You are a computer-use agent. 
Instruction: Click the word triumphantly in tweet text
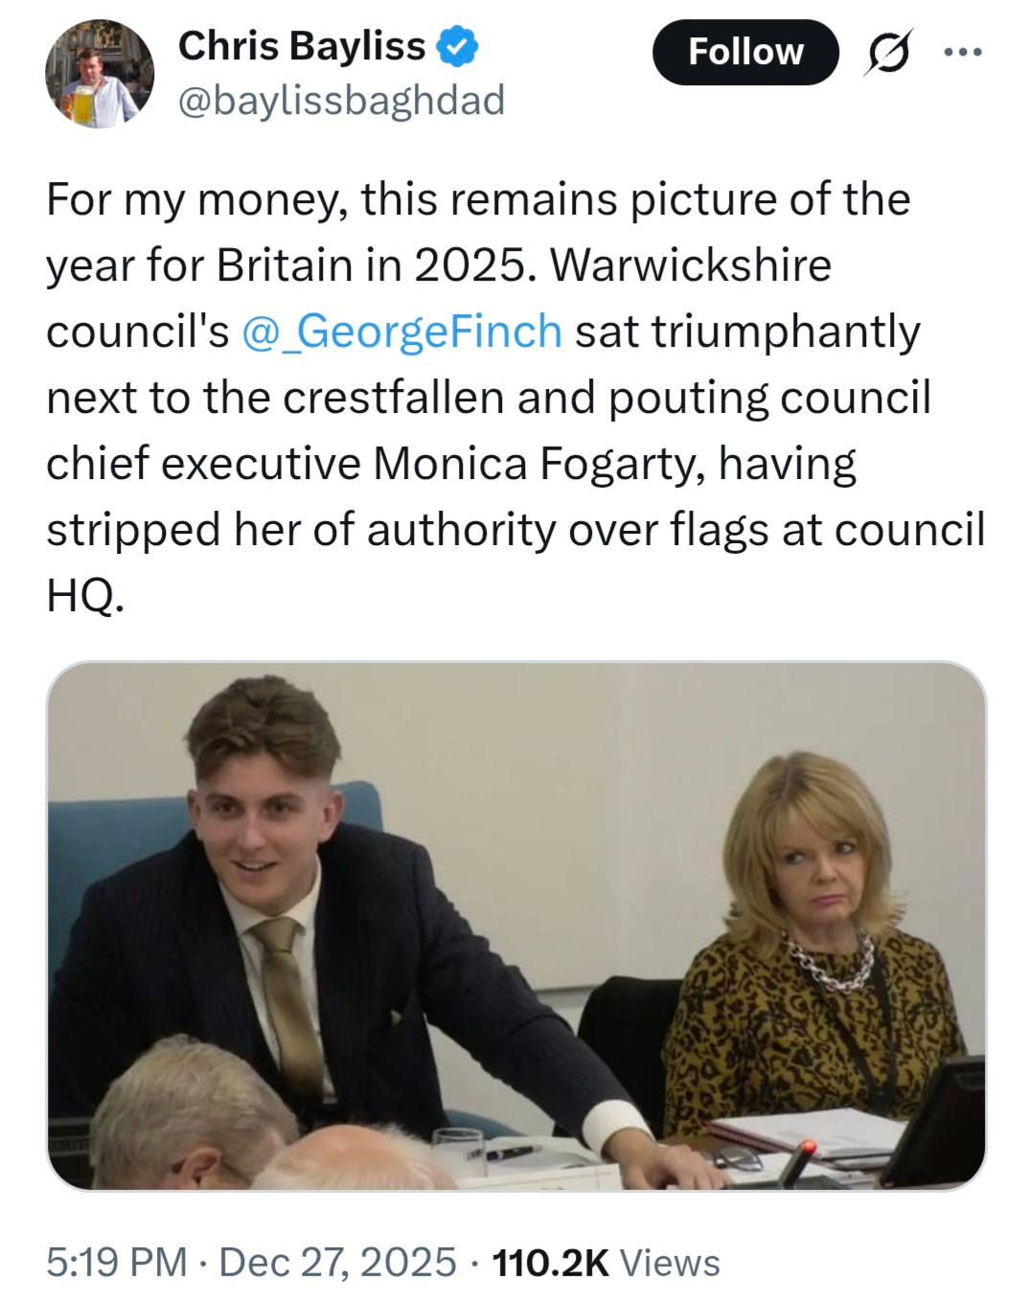pyautogui.click(x=786, y=331)
